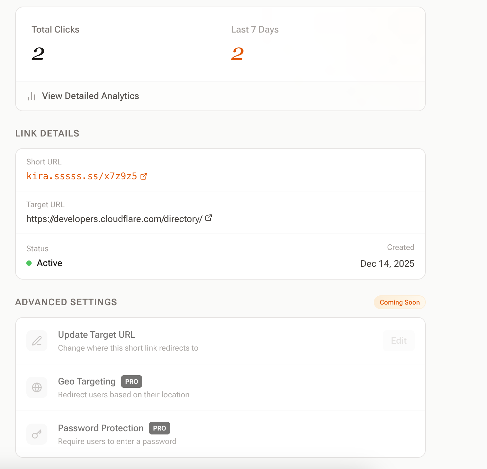Click the globe icon for Geo Targeting

coord(37,387)
